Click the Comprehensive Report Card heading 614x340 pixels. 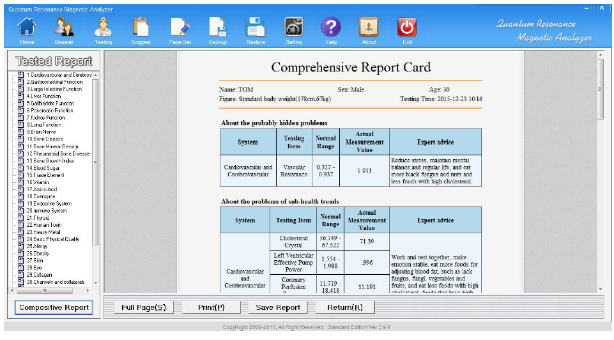[x=351, y=67]
